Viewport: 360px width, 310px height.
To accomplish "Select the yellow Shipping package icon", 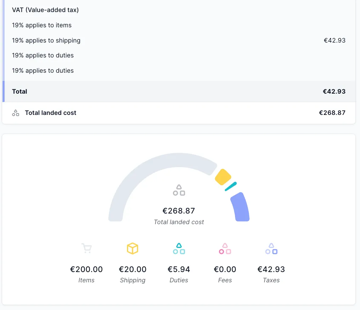I will (x=133, y=248).
